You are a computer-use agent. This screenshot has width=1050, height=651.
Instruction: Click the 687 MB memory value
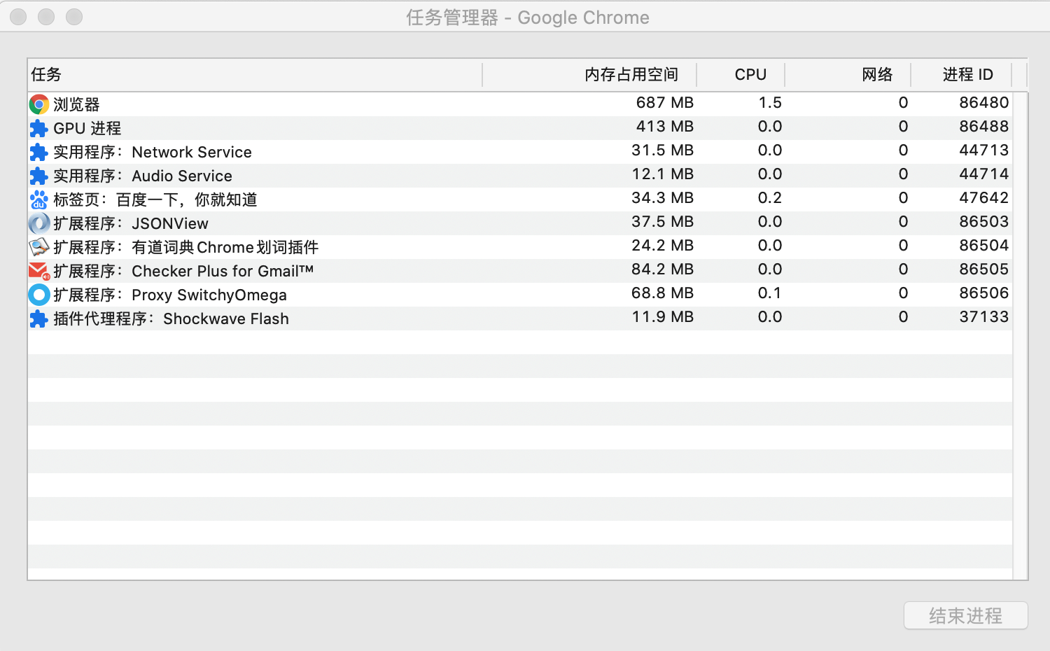665,103
